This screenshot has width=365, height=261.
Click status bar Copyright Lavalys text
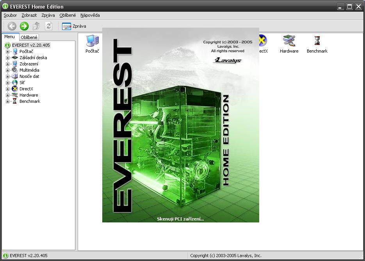[226, 256]
